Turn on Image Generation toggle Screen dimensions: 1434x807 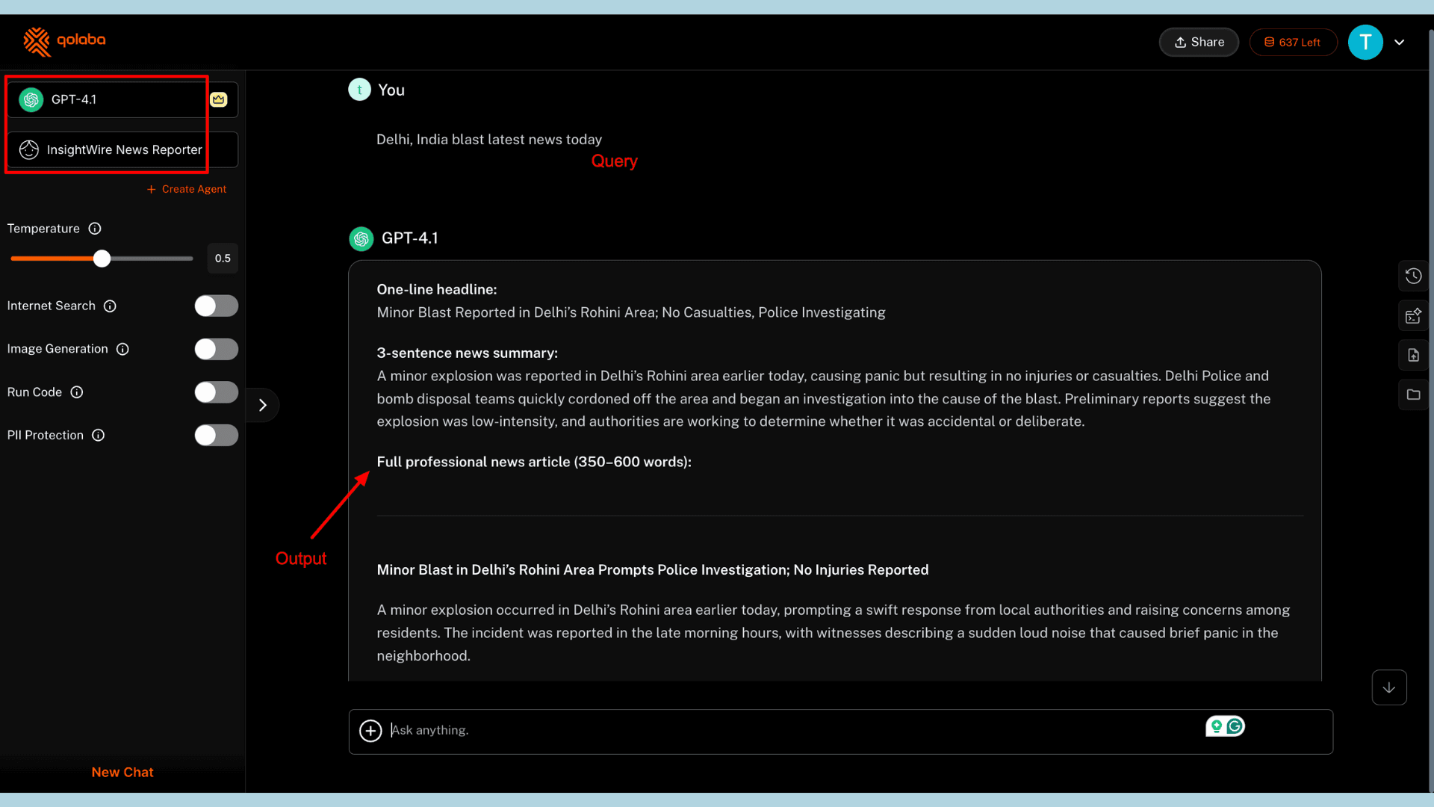pyautogui.click(x=216, y=349)
